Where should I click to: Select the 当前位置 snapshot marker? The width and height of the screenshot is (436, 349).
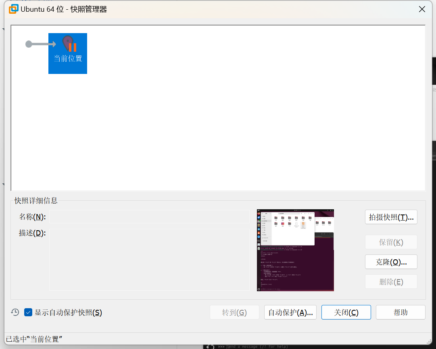68,53
